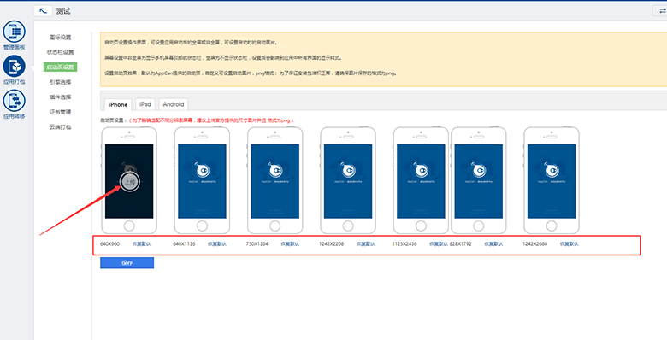Open 状态栏设置 in the side menu
The height and width of the screenshot is (340, 667).
(60, 52)
